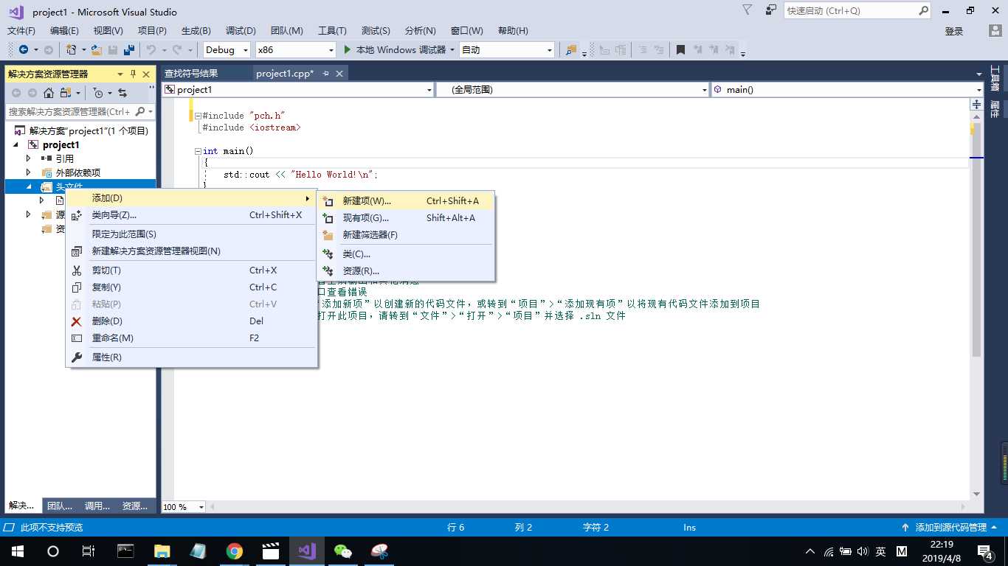Collapse the #include region outline
1008x566 pixels.
tap(198, 116)
